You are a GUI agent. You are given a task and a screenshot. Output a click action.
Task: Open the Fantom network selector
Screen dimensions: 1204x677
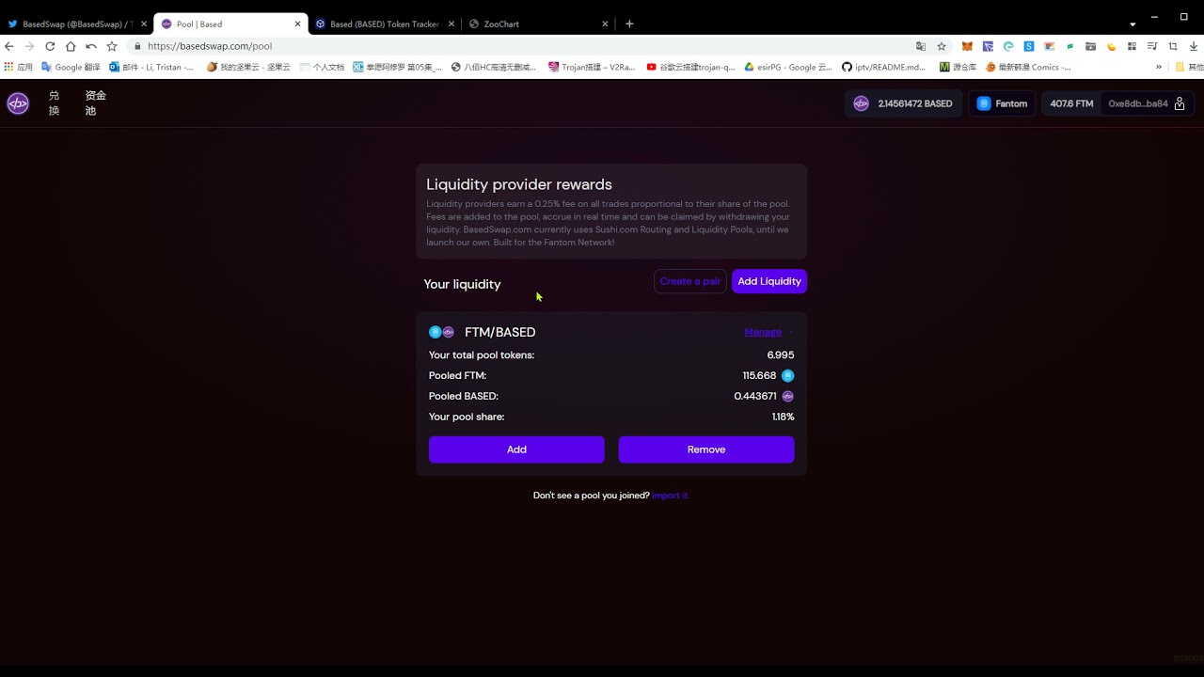coord(1002,103)
